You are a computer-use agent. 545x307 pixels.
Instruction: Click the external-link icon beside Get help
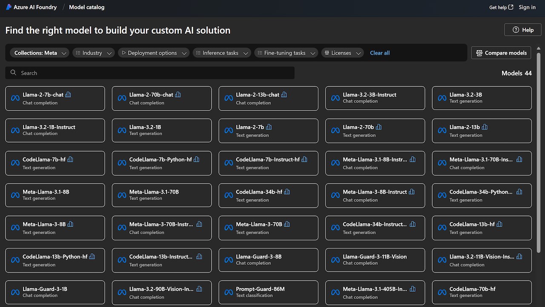511,7
